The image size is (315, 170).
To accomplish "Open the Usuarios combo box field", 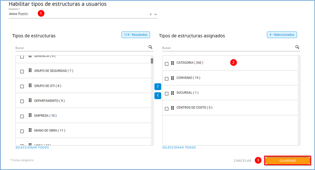I will click(x=79, y=14).
